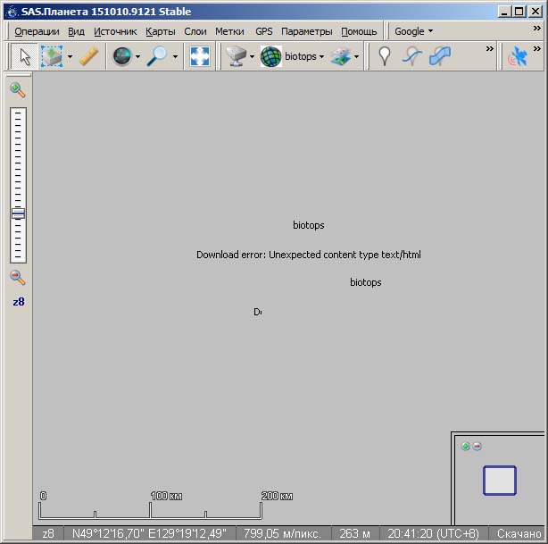The image size is (548, 544).
Task: Click the blue viewport rectangle in minimap
Action: [500, 481]
